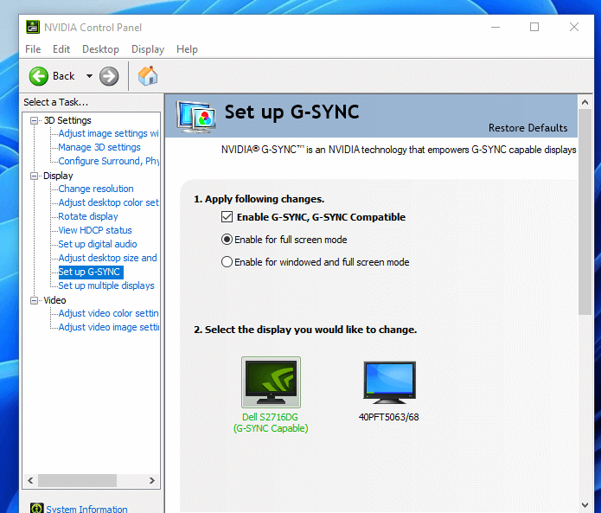
Task: Click task tree scroll left arrow
Action: [30, 480]
